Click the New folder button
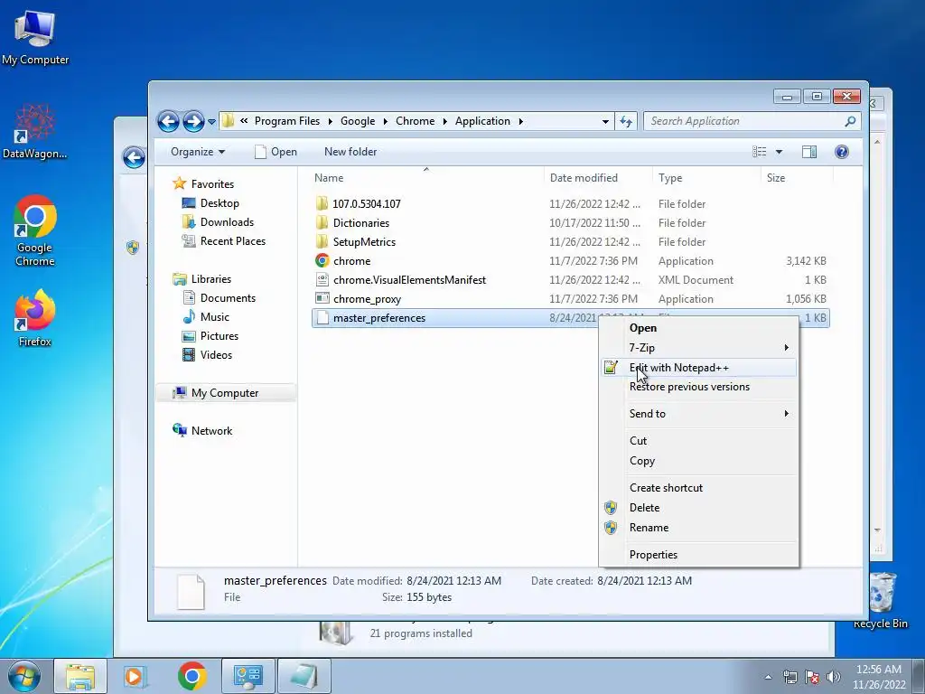This screenshot has height=694, width=925. [350, 152]
